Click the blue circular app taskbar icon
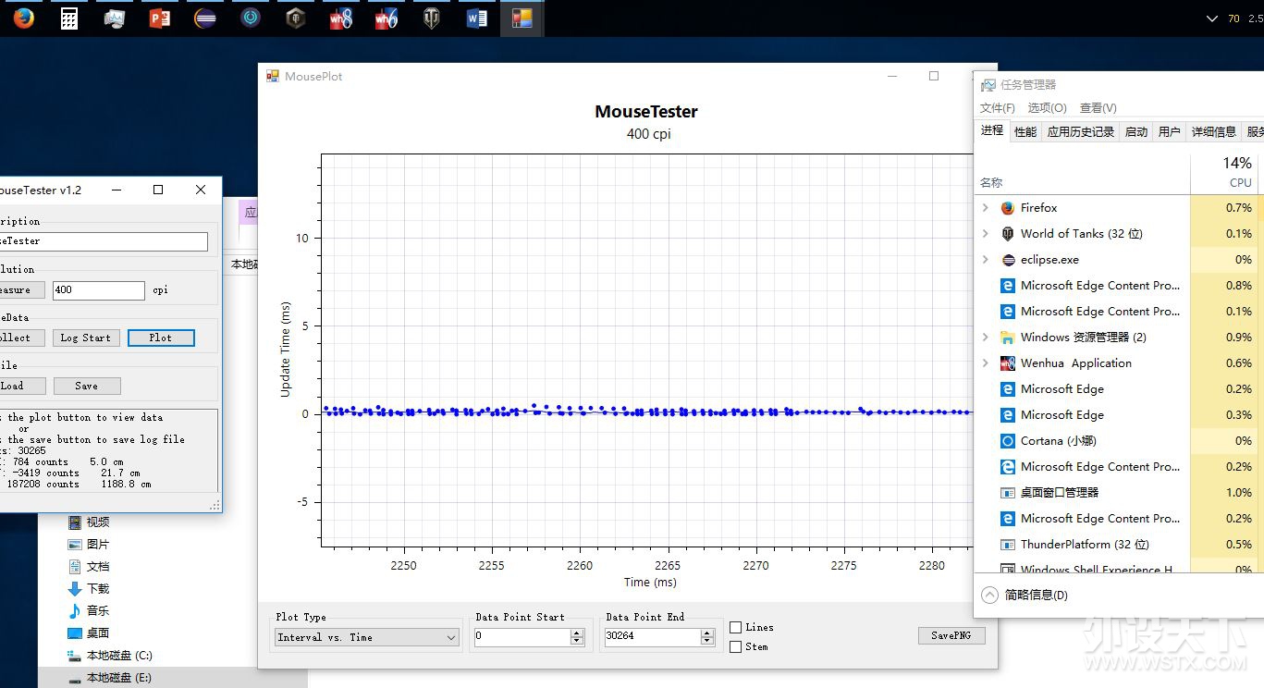 pos(251,18)
